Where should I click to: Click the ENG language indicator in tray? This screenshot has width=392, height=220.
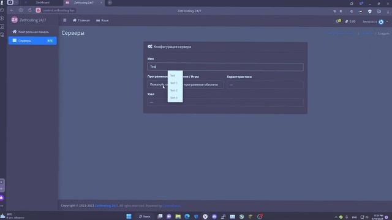[354, 217]
